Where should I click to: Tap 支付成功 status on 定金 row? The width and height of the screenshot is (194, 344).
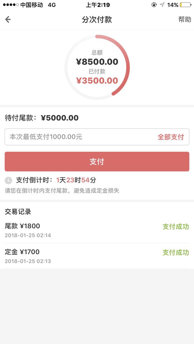(x=176, y=253)
